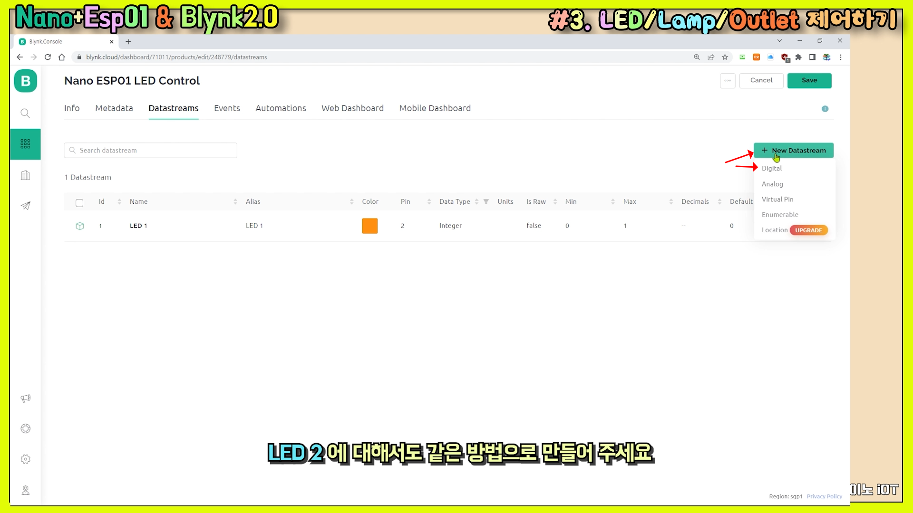Open the sidebar search magnifier icon

pyautogui.click(x=26, y=114)
